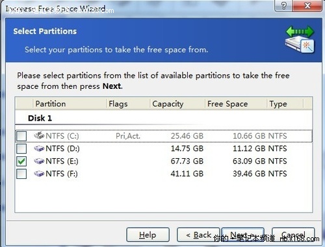Go back with the Back button
Image resolution: width=325 pixels, height=247 pixels.
pyautogui.click(x=198, y=235)
